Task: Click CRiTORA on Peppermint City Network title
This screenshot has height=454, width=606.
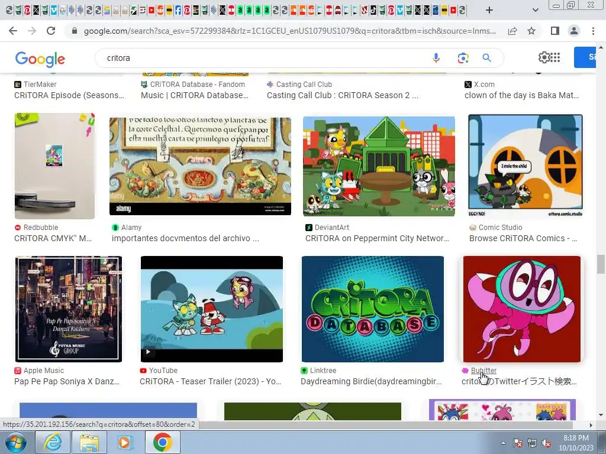Action: [377, 239]
